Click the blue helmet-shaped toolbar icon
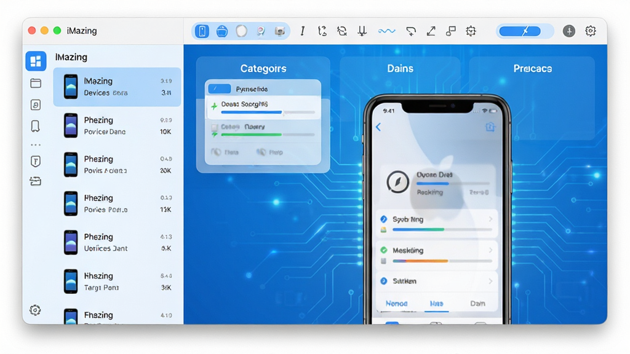630x354 pixels. tap(221, 31)
